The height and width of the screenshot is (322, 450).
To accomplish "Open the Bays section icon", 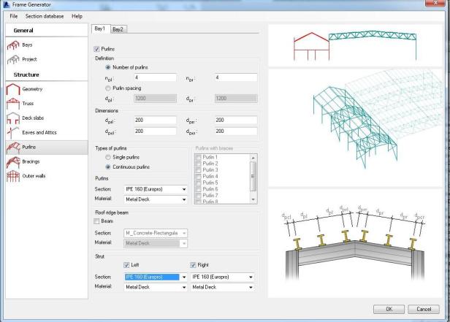I will click(13, 45).
